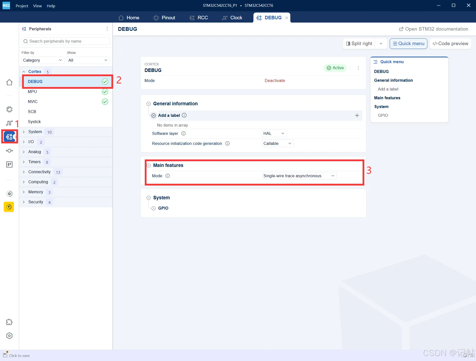
Task: Open the Pinout chip icon in sidebar
Action: [9, 109]
